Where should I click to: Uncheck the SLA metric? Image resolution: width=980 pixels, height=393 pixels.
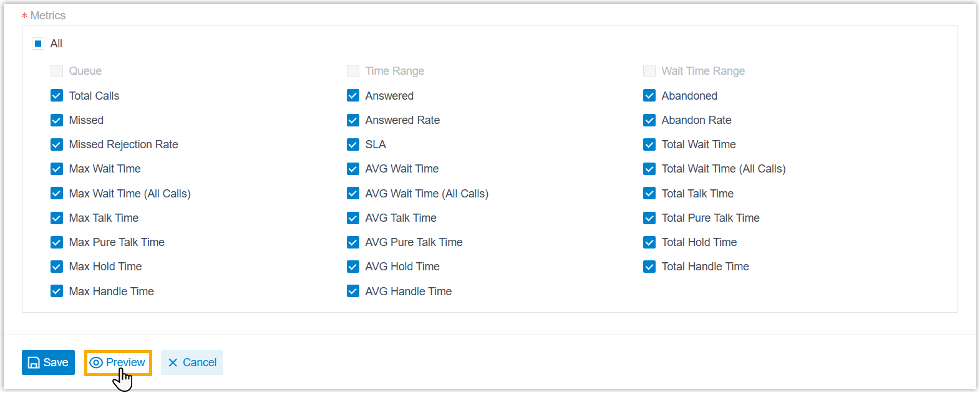(353, 144)
